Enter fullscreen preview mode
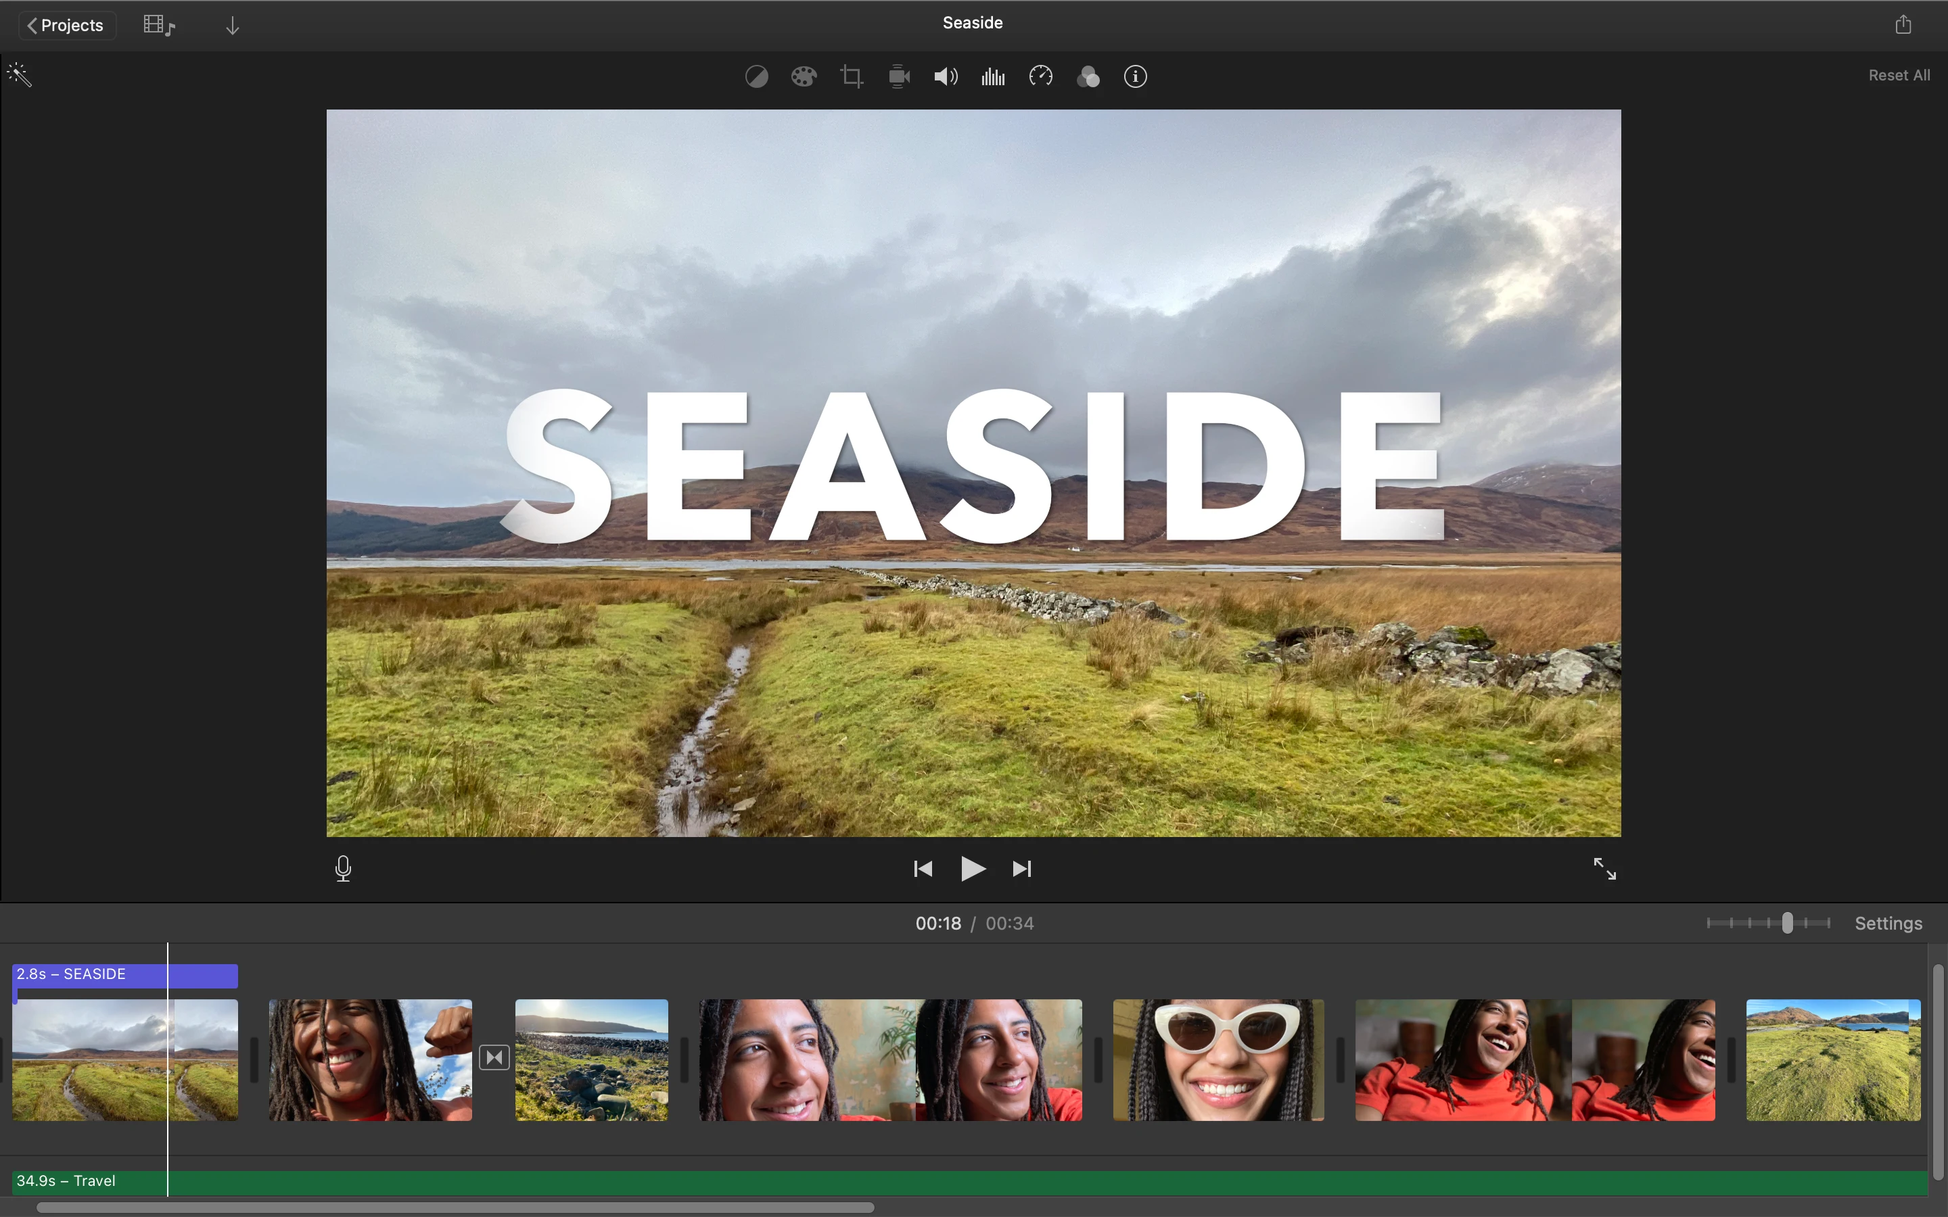The height and width of the screenshot is (1217, 1948). (x=1604, y=869)
